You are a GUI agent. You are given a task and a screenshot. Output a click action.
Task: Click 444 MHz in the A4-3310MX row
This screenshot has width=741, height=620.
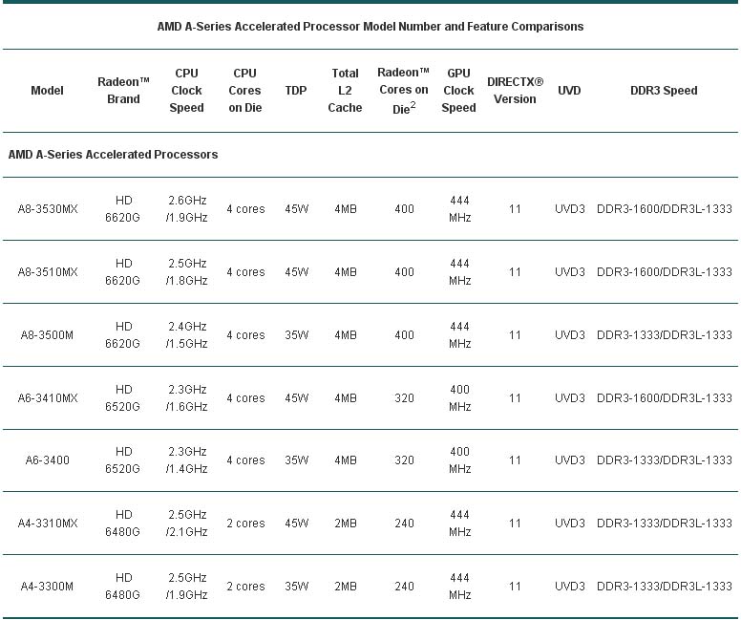[460, 524]
